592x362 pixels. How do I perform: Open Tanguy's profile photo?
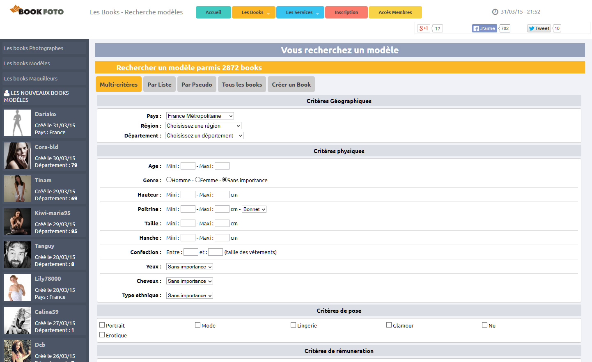[17, 254]
